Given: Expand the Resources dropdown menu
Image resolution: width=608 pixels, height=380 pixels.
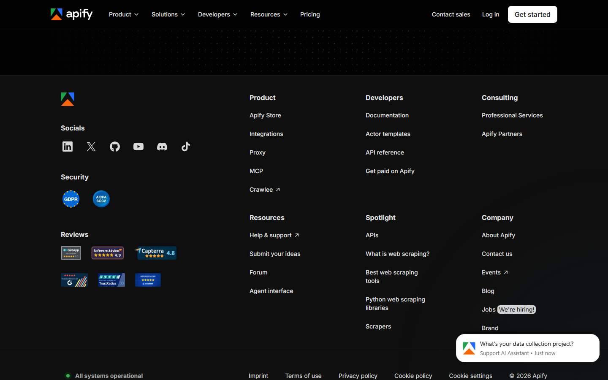Looking at the screenshot, I should click(269, 14).
